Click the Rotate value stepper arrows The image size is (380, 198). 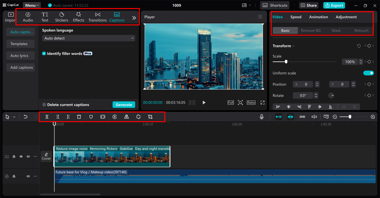click(316, 95)
